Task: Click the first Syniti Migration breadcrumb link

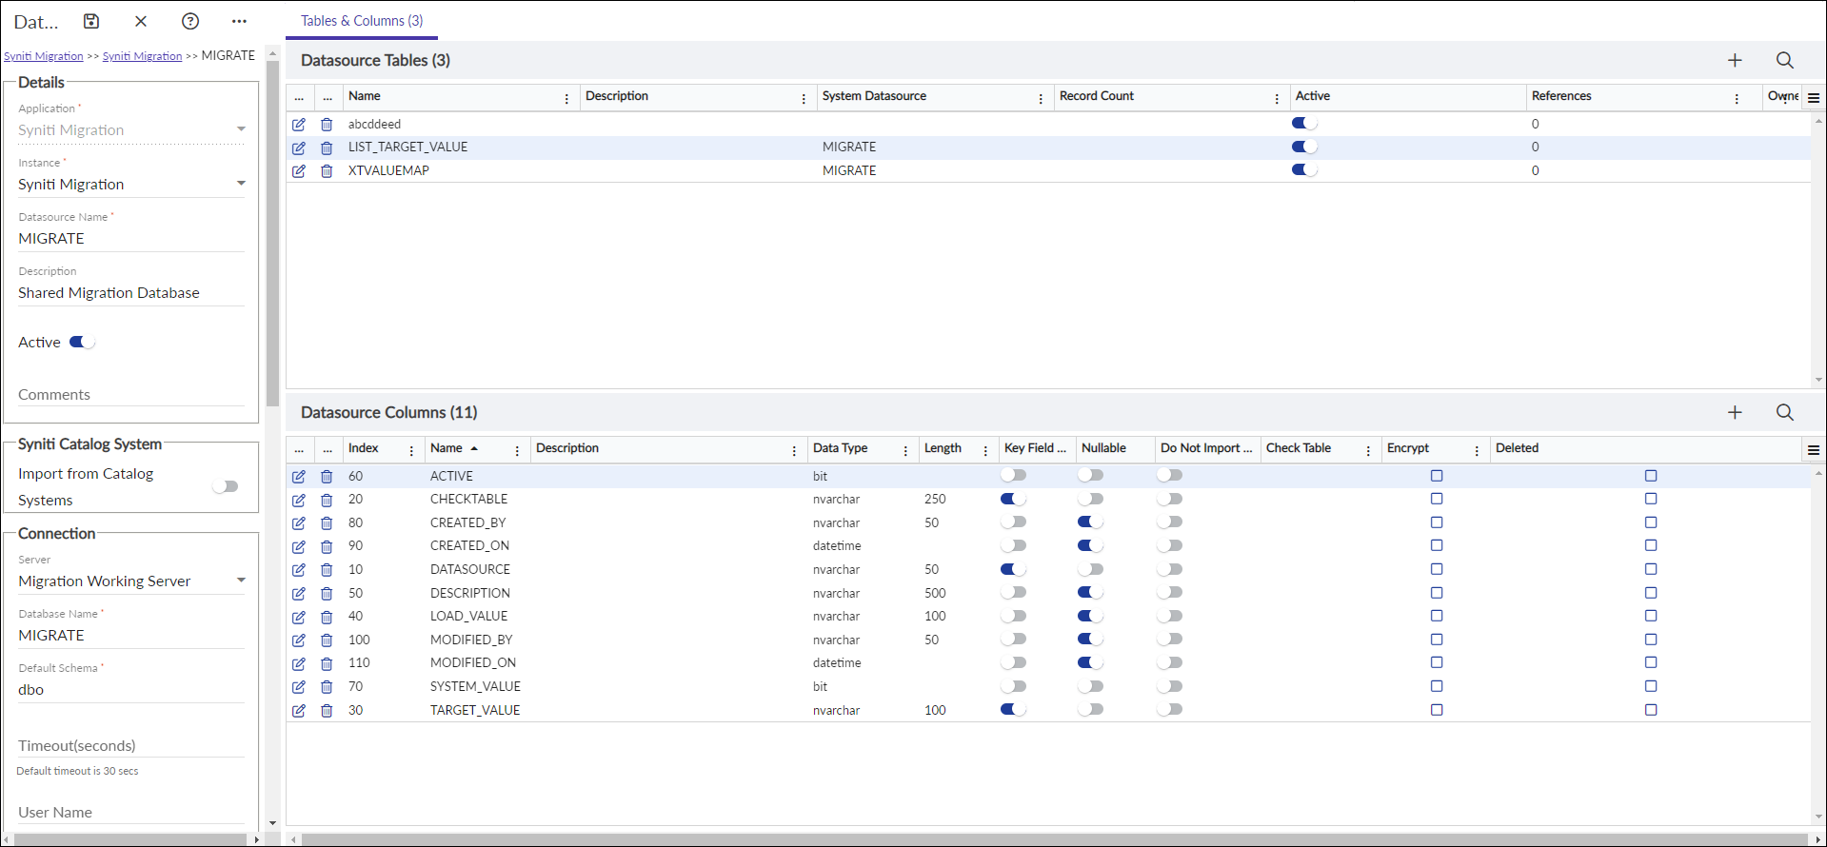Action: click(x=44, y=56)
